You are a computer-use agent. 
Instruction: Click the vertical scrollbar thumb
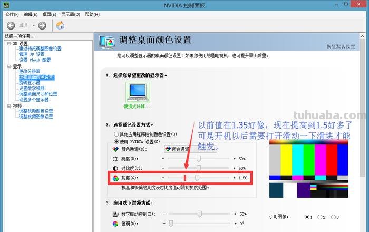362,108
